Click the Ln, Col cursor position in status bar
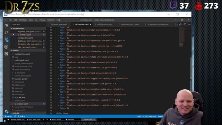This screenshot has height=125, width=222. click(x=146, y=116)
